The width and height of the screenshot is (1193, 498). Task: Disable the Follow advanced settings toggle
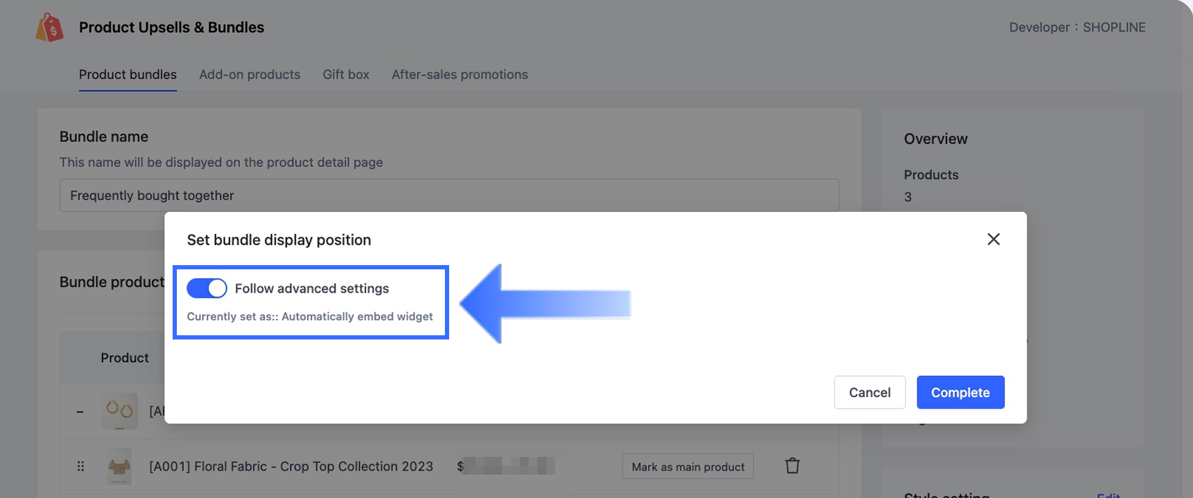(207, 288)
